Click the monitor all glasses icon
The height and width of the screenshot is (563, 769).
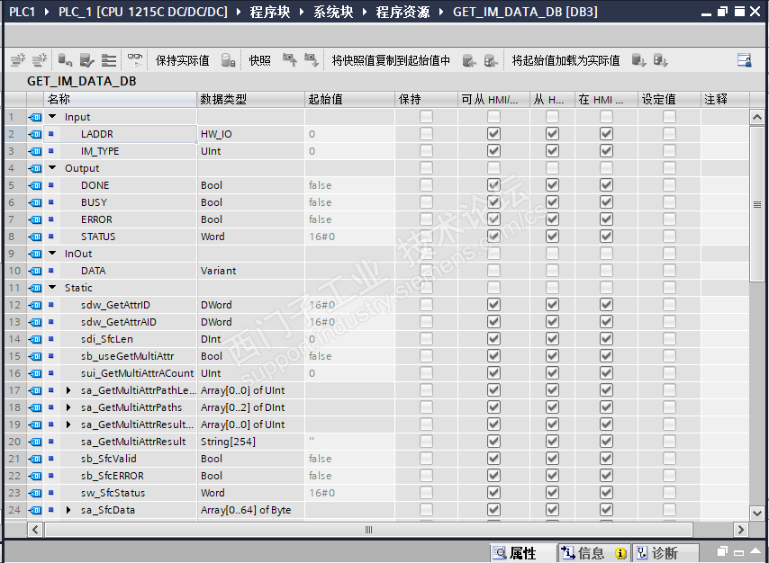point(135,60)
